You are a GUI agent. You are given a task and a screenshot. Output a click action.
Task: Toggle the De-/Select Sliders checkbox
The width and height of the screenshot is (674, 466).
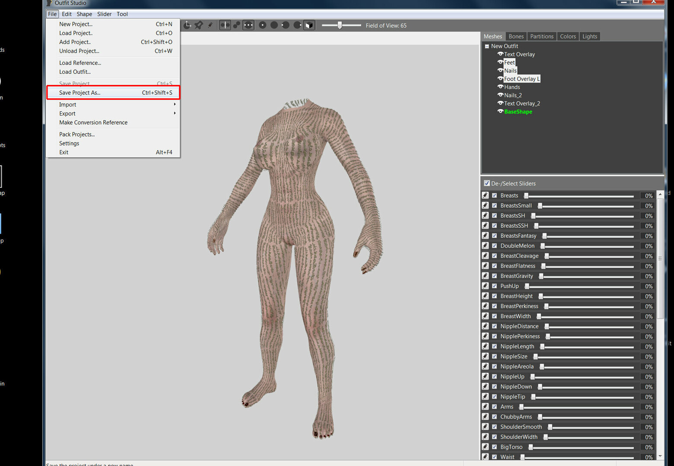coord(487,183)
